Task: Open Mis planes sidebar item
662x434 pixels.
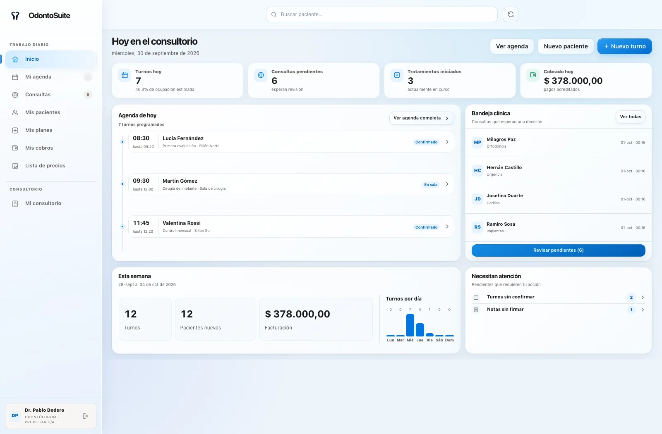Action: (x=50, y=130)
